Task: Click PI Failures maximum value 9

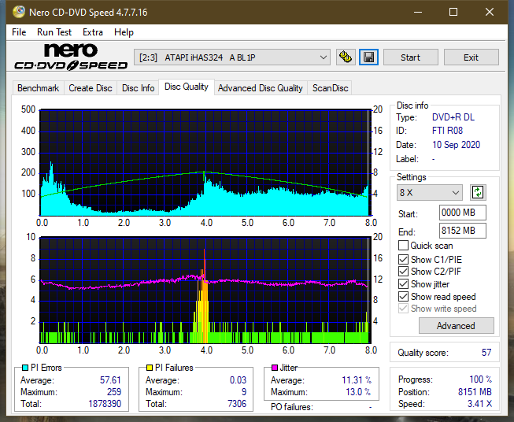Action: click(244, 392)
